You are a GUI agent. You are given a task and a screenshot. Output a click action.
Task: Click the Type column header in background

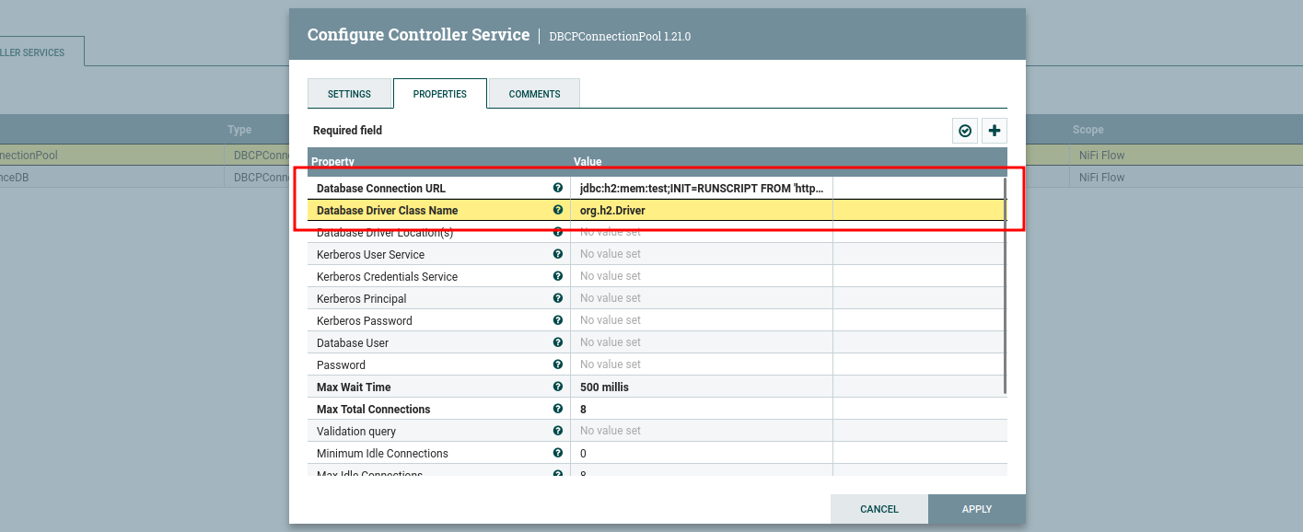239,130
